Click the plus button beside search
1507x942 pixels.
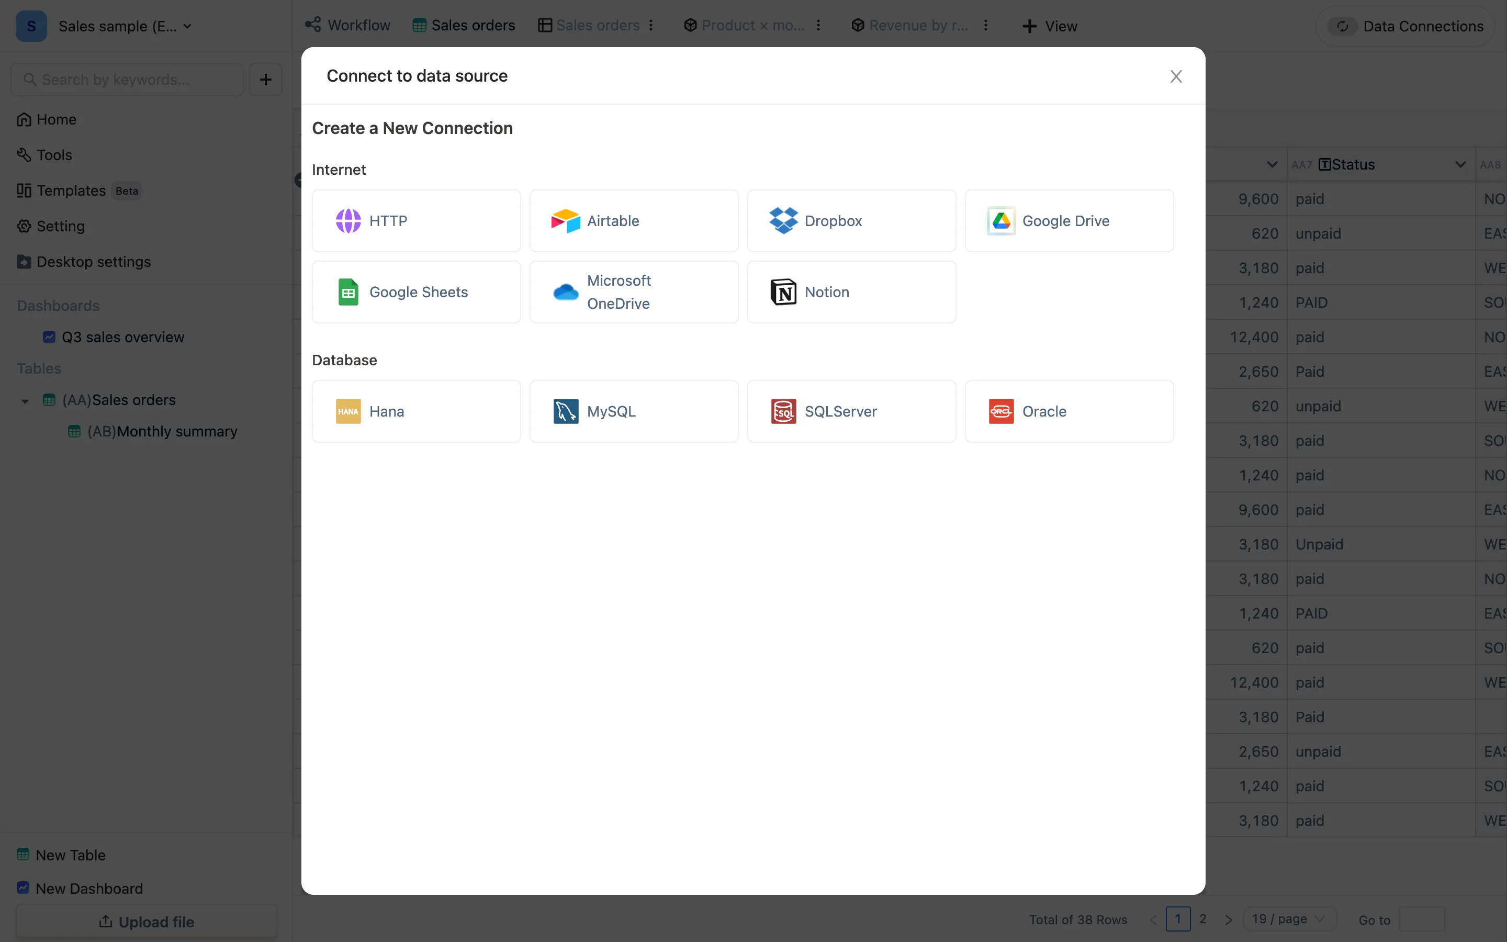[266, 79]
